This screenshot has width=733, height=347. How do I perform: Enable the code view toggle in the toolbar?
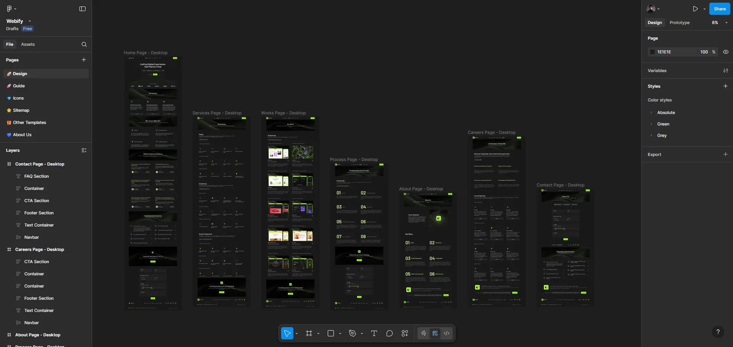click(x=447, y=333)
